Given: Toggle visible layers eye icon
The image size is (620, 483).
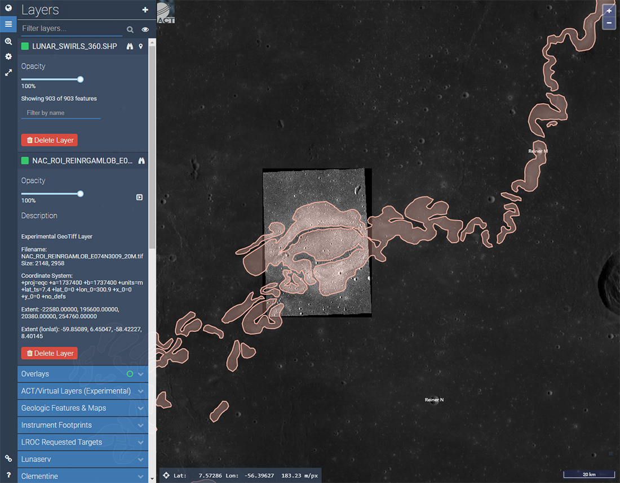Looking at the screenshot, I should pyautogui.click(x=145, y=30).
